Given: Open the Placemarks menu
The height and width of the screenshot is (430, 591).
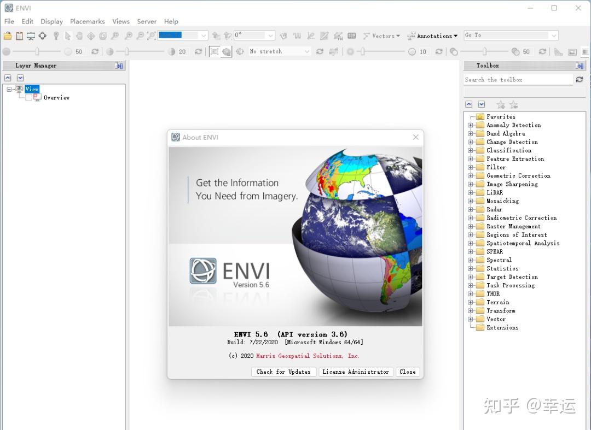Looking at the screenshot, I should [x=87, y=21].
